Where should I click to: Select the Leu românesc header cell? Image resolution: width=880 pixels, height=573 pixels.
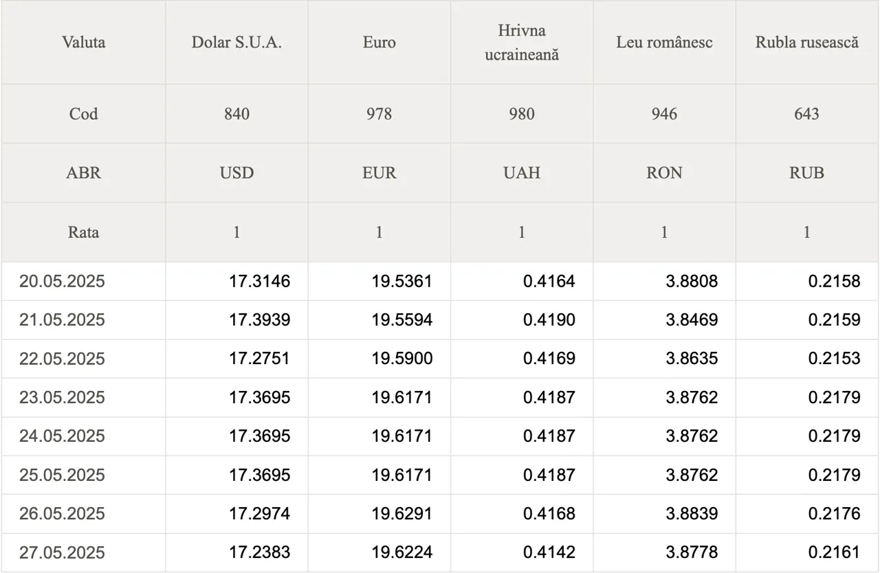pos(664,42)
